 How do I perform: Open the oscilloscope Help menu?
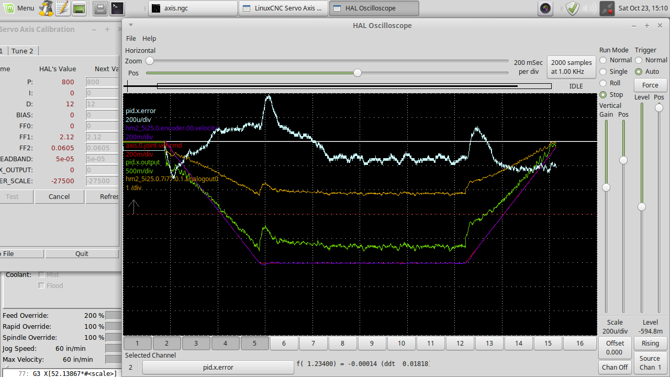pyautogui.click(x=149, y=38)
